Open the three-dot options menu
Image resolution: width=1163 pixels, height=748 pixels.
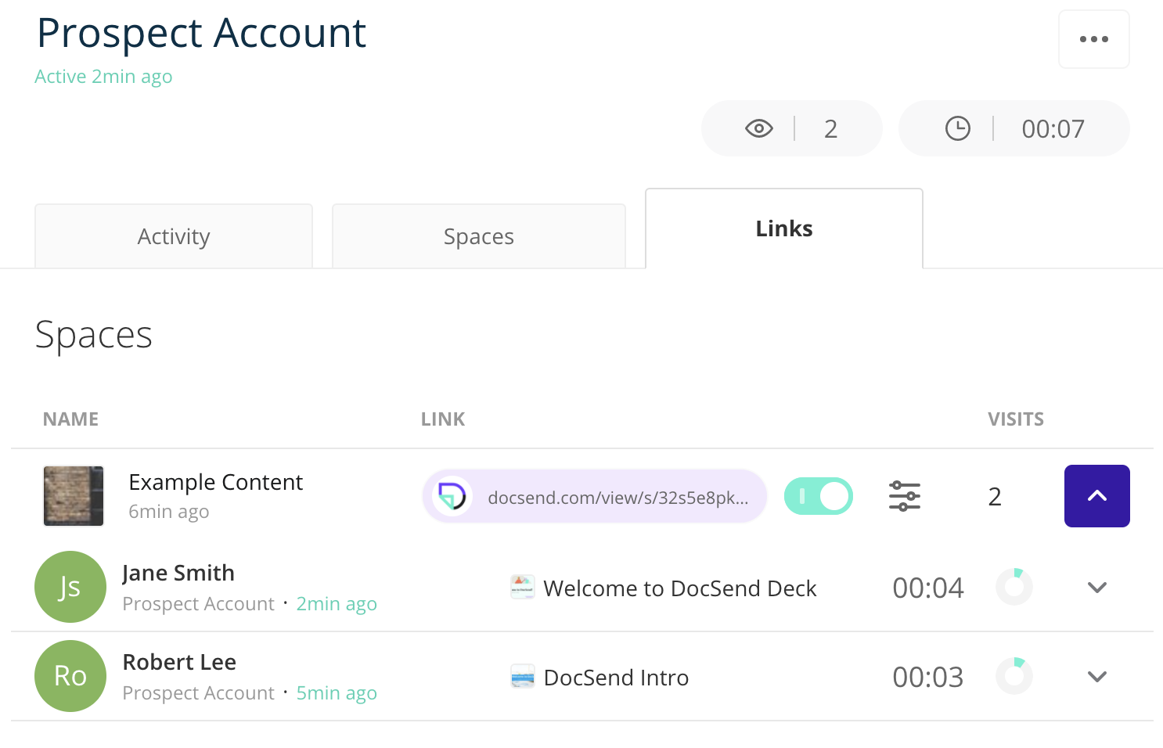click(x=1094, y=39)
